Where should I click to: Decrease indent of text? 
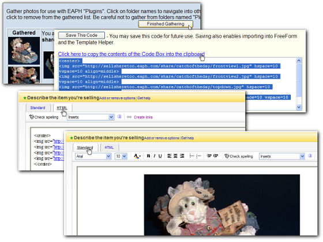(x=209, y=156)
